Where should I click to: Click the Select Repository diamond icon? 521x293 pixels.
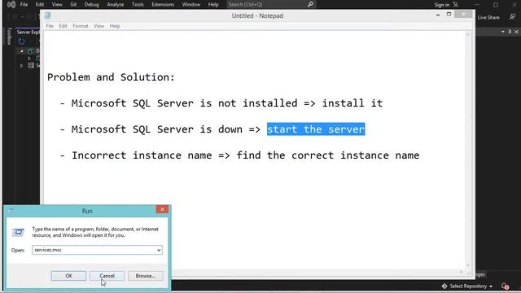444,286
